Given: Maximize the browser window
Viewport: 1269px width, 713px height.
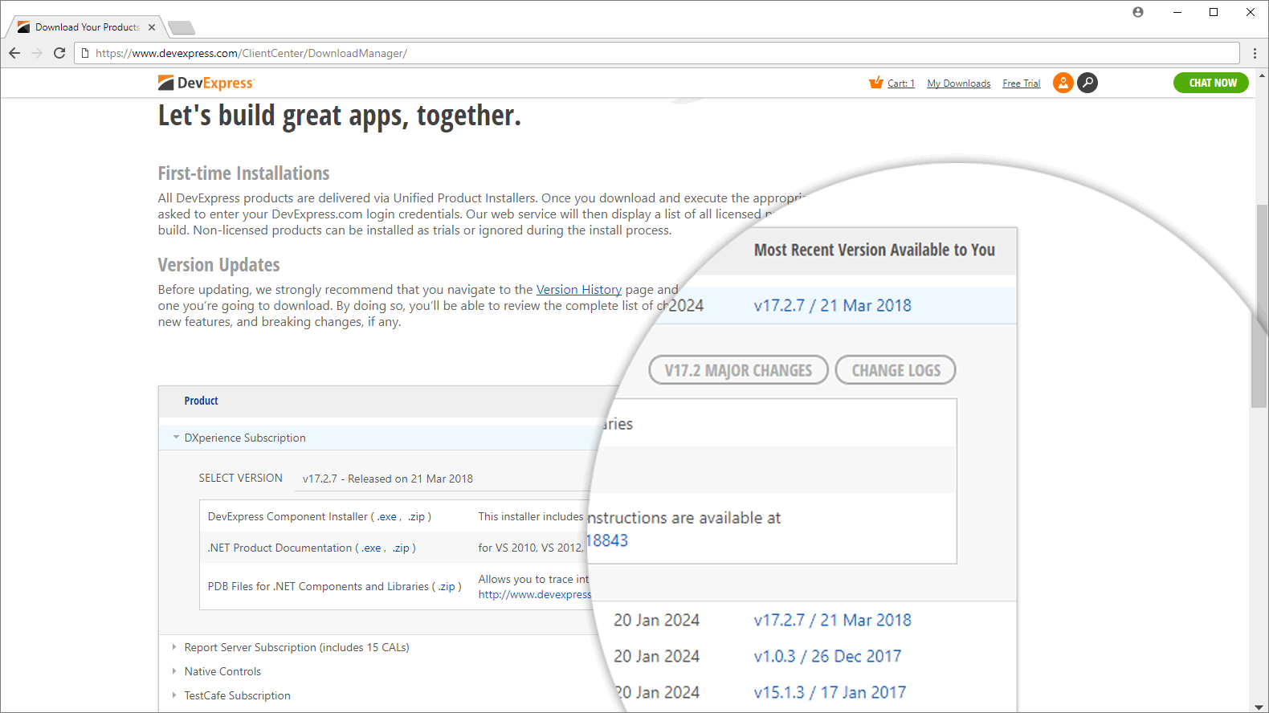Looking at the screenshot, I should (1214, 12).
